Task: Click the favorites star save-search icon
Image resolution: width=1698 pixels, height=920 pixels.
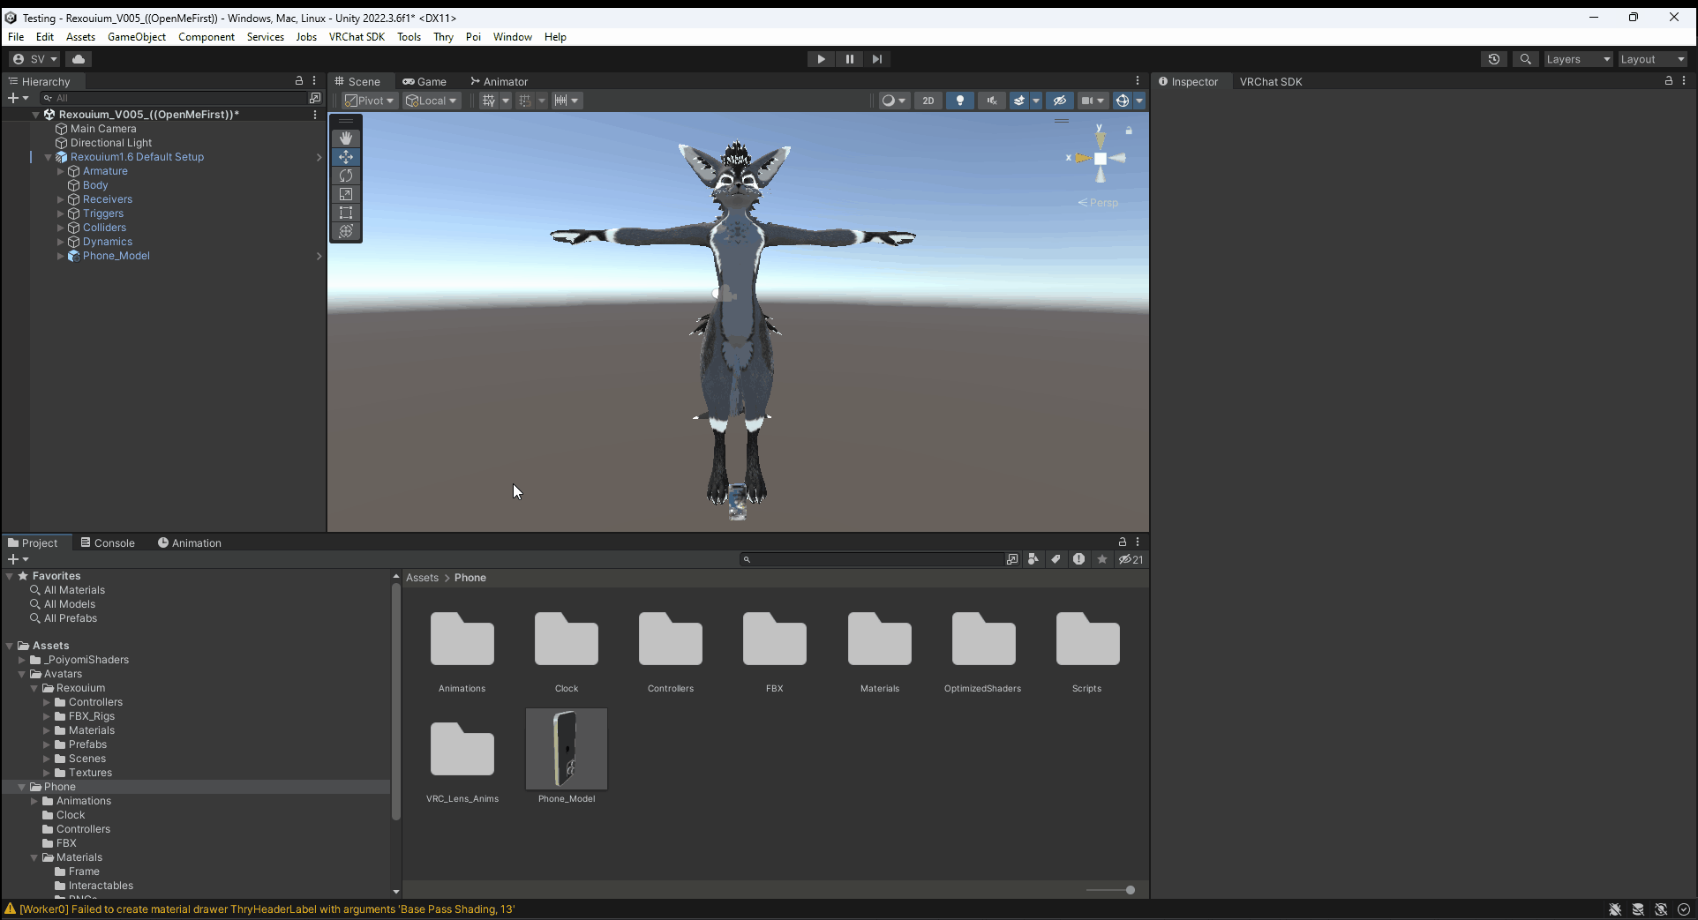Action: 1102,559
